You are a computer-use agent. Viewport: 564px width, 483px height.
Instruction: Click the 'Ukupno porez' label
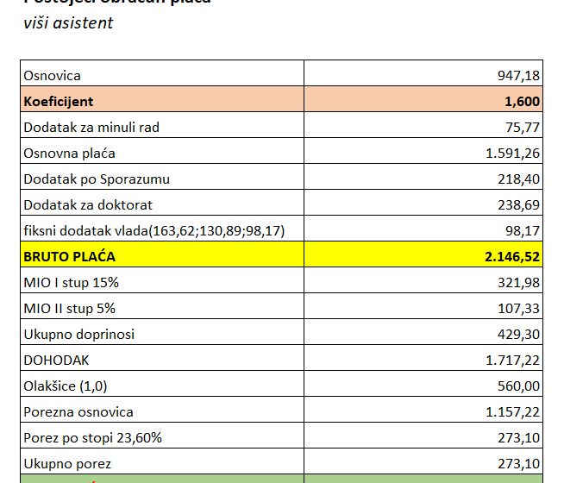pos(67,464)
